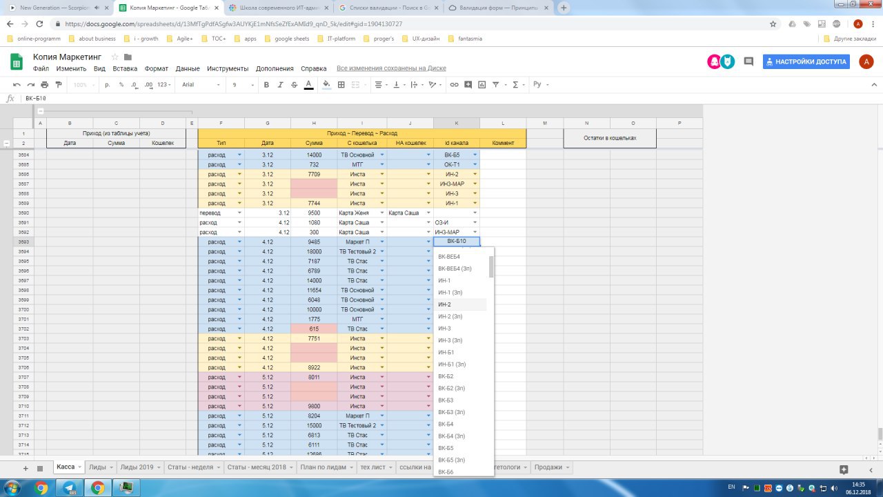The width and height of the screenshot is (883, 497).
Task: Star the document Копия Маркетинг
Action: [115, 57]
